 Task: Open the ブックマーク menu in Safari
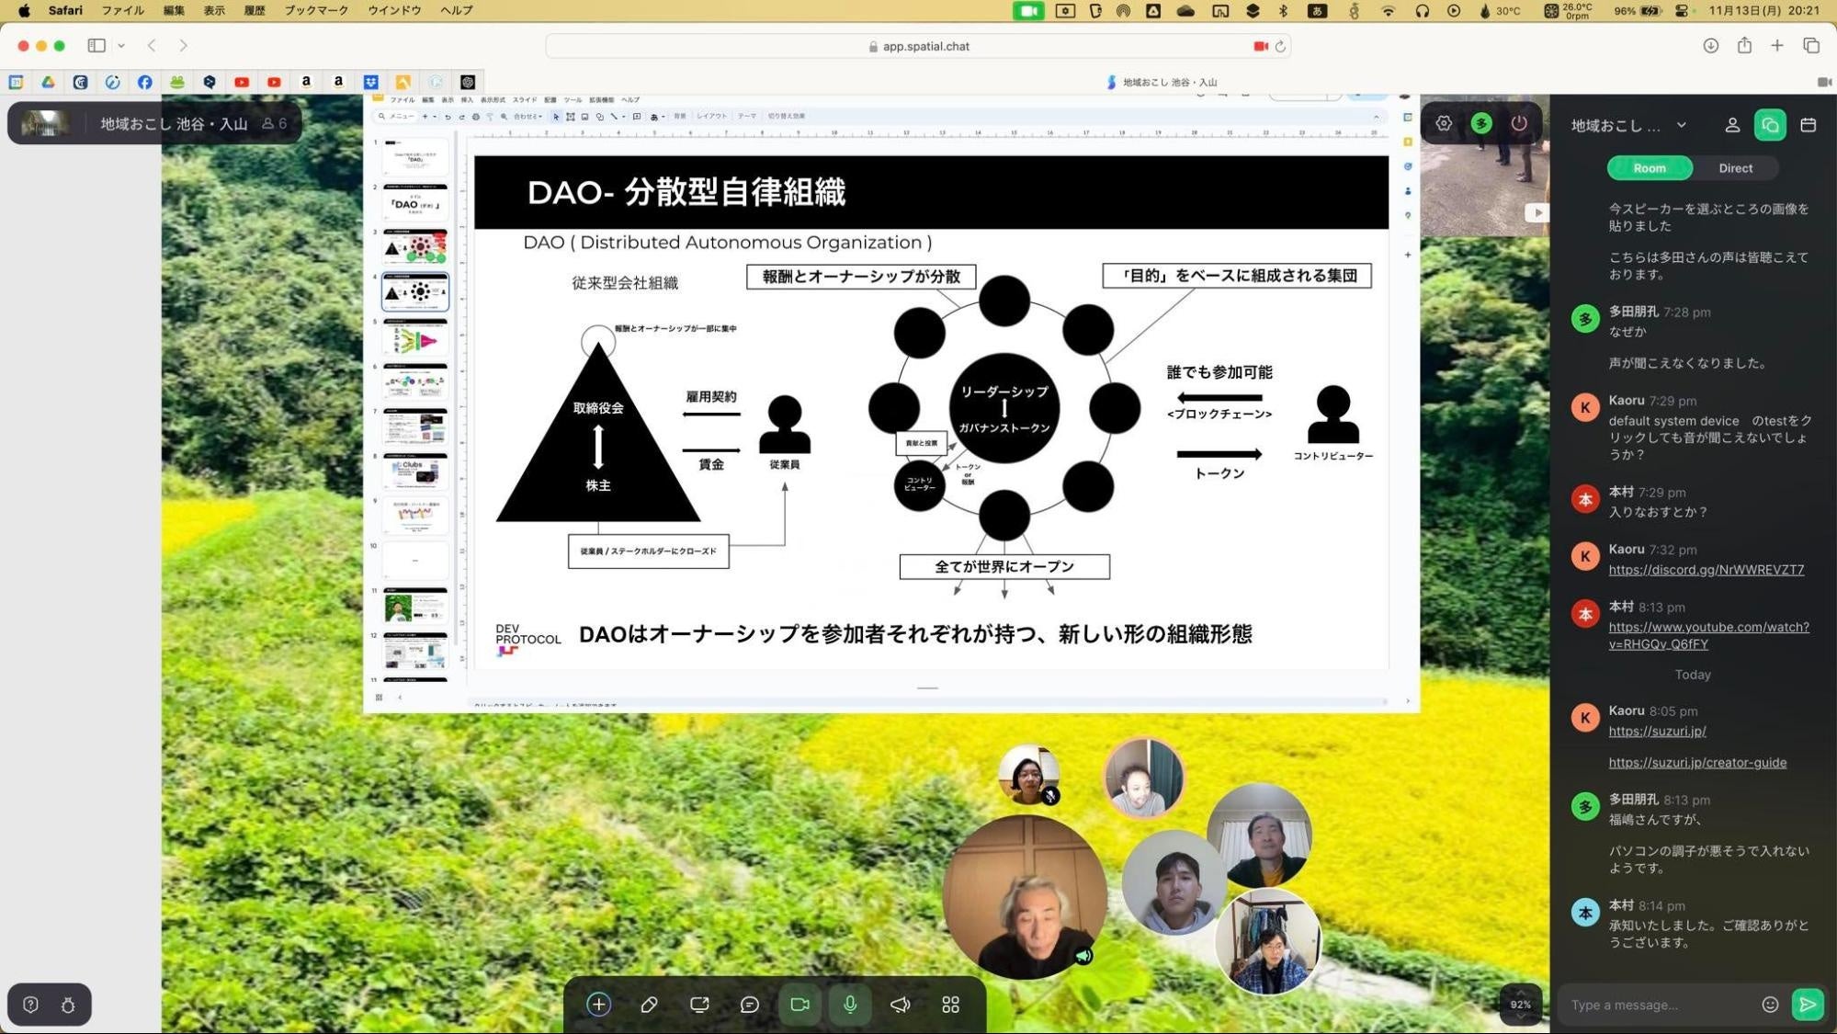(x=316, y=10)
